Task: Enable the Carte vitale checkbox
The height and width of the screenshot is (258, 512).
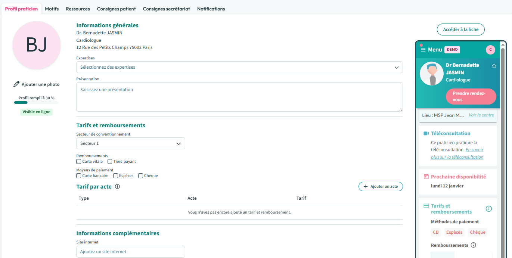Action: click(79, 162)
